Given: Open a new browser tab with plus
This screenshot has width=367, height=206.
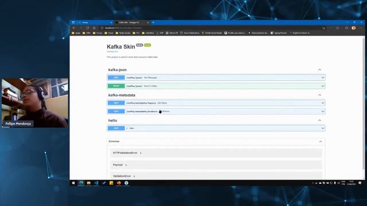Looking at the screenshot, I should point(153,22).
